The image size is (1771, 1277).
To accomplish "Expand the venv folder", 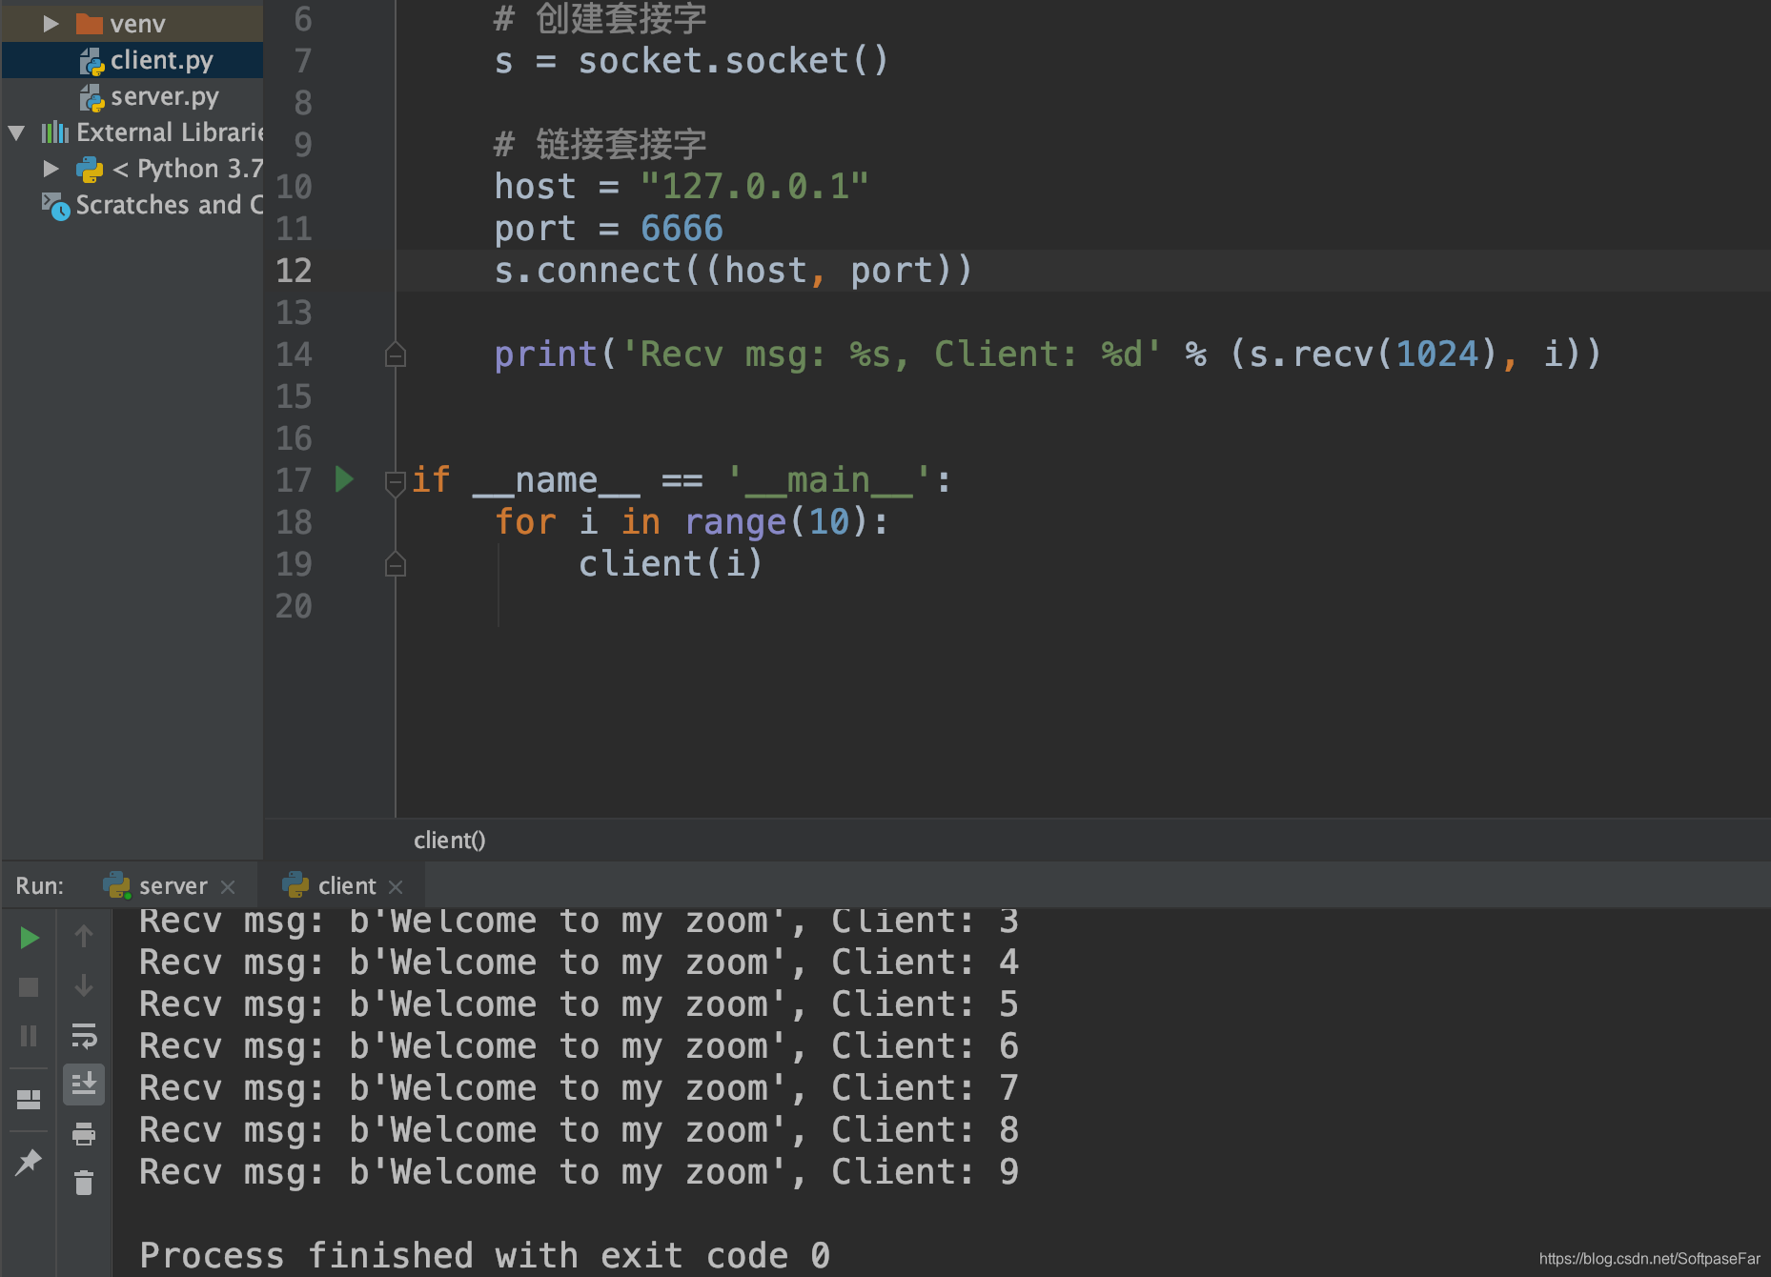I will pyautogui.click(x=51, y=24).
